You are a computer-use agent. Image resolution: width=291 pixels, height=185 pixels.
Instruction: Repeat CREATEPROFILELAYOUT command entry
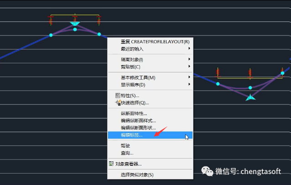(x=150, y=42)
